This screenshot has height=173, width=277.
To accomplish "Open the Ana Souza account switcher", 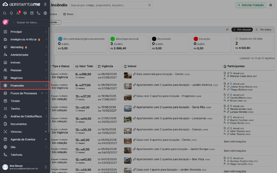I will 25,167.
